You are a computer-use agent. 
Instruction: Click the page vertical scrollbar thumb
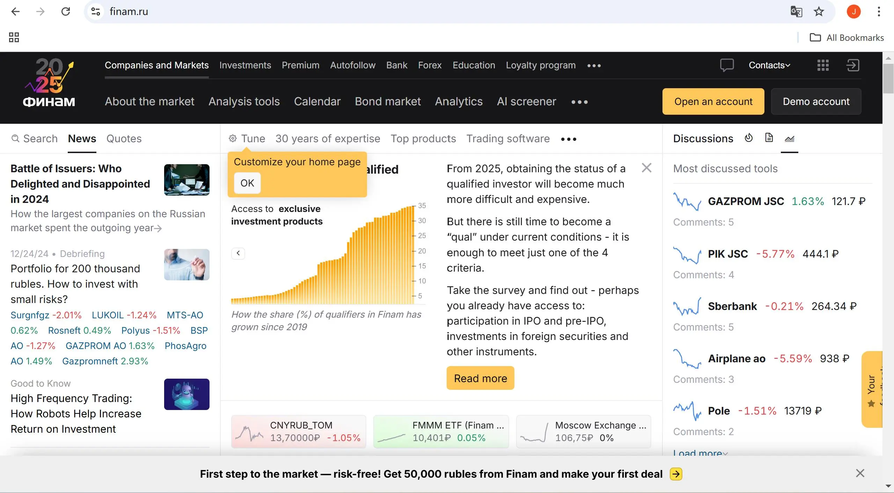click(x=888, y=79)
